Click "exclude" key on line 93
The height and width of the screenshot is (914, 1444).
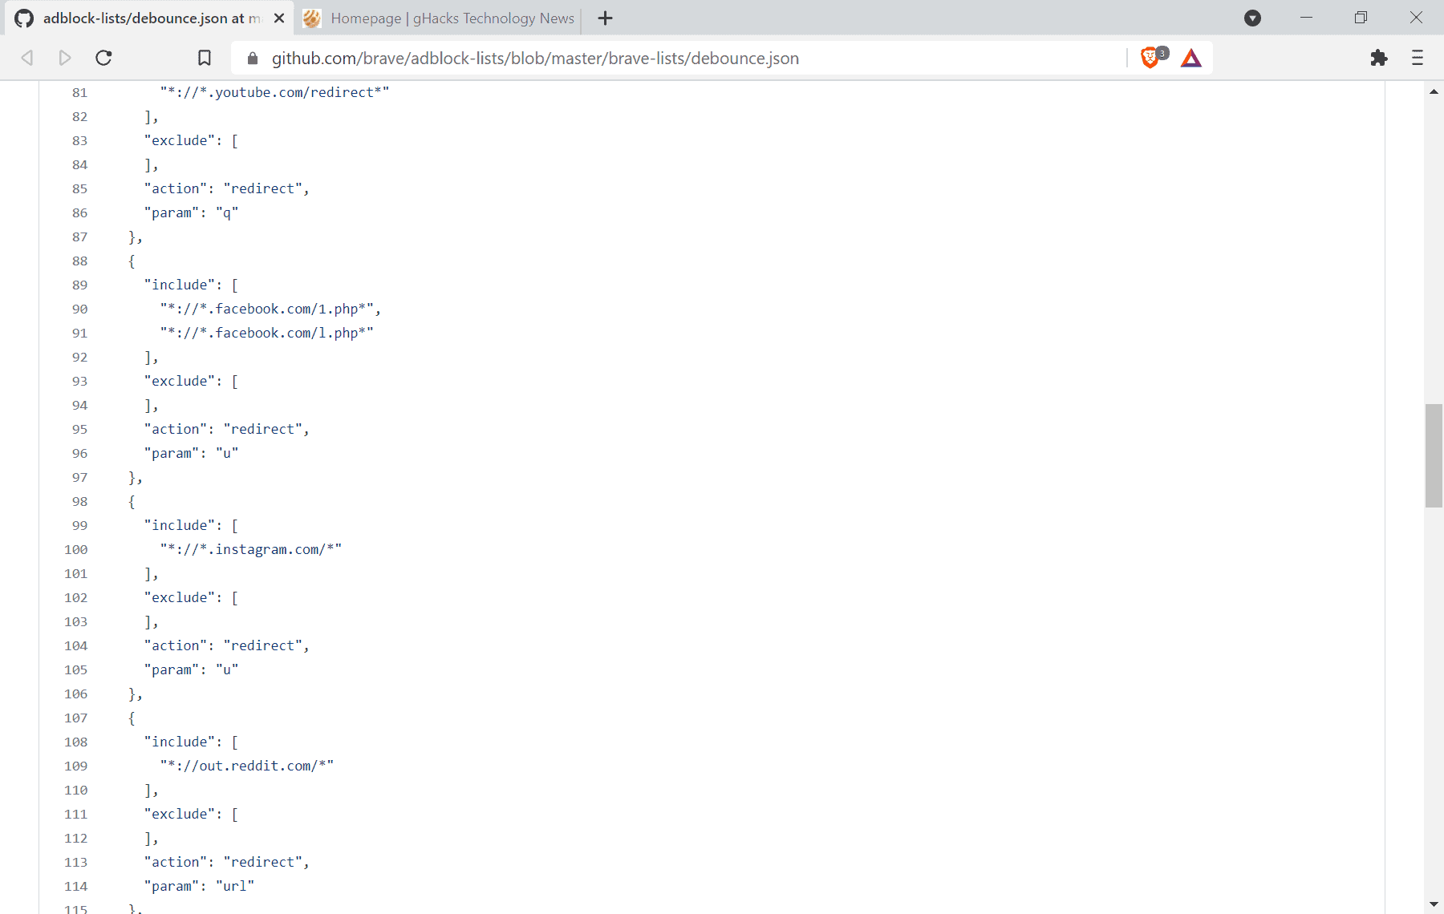[x=179, y=381]
